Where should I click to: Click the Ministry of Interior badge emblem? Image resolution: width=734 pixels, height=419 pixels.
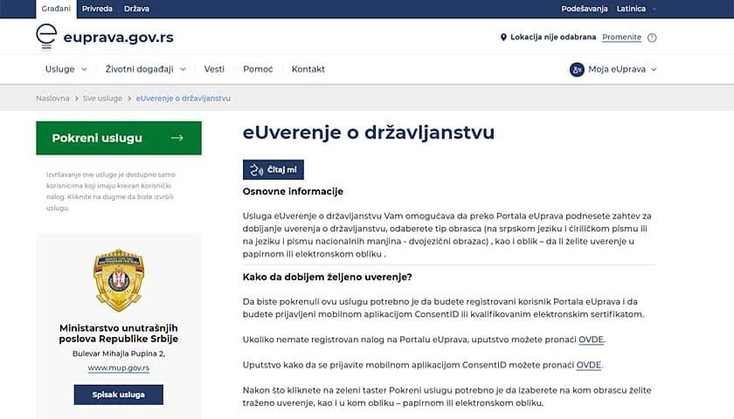[119, 280]
